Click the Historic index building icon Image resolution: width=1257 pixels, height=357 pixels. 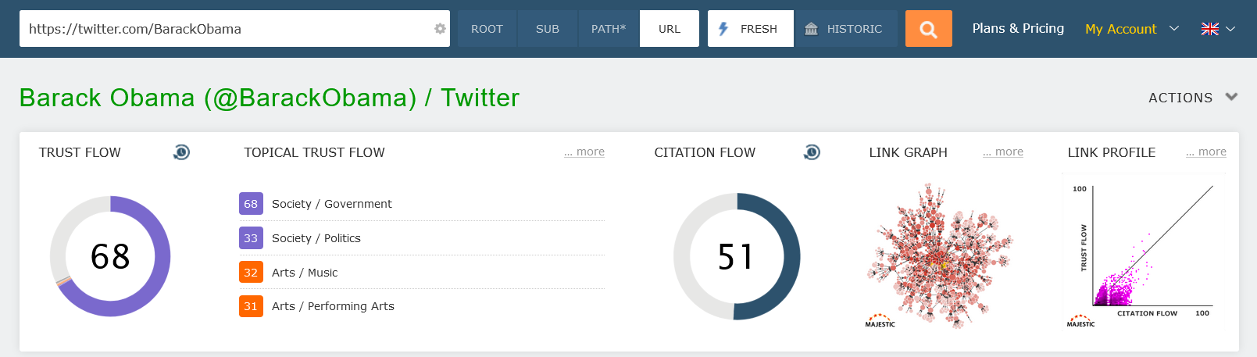point(812,29)
